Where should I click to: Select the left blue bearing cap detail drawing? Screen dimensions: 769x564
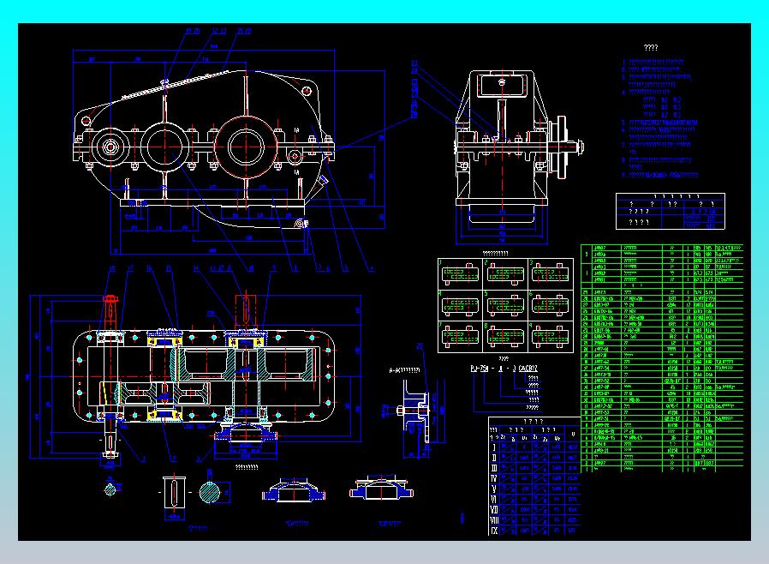click(293, 490)
